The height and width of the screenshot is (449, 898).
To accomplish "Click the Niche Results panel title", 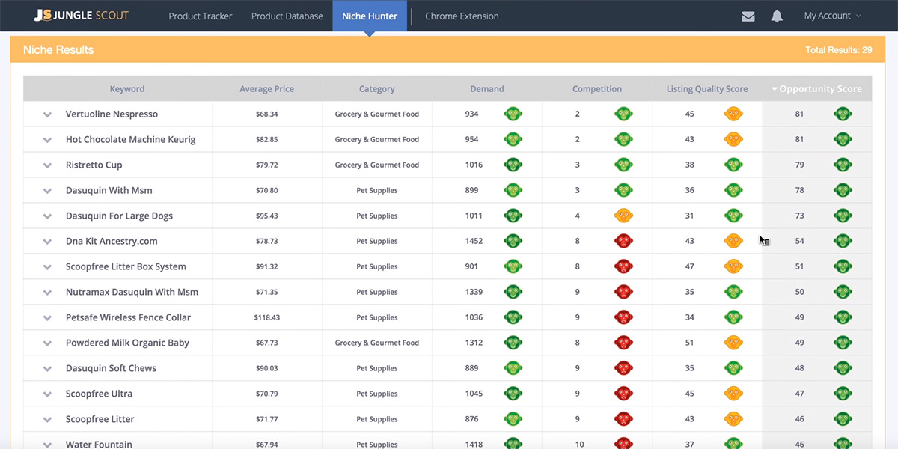I will click(58, 50).
